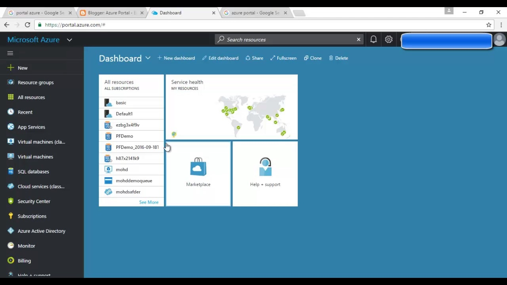This screenshot has height=285, width=507.
Task: Open the notifications bell icon
Action: pyautogui.click(x=373, y=40)
